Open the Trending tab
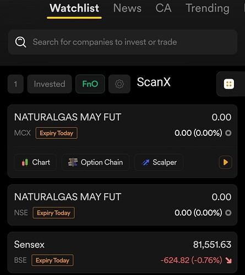 [208, 8]
